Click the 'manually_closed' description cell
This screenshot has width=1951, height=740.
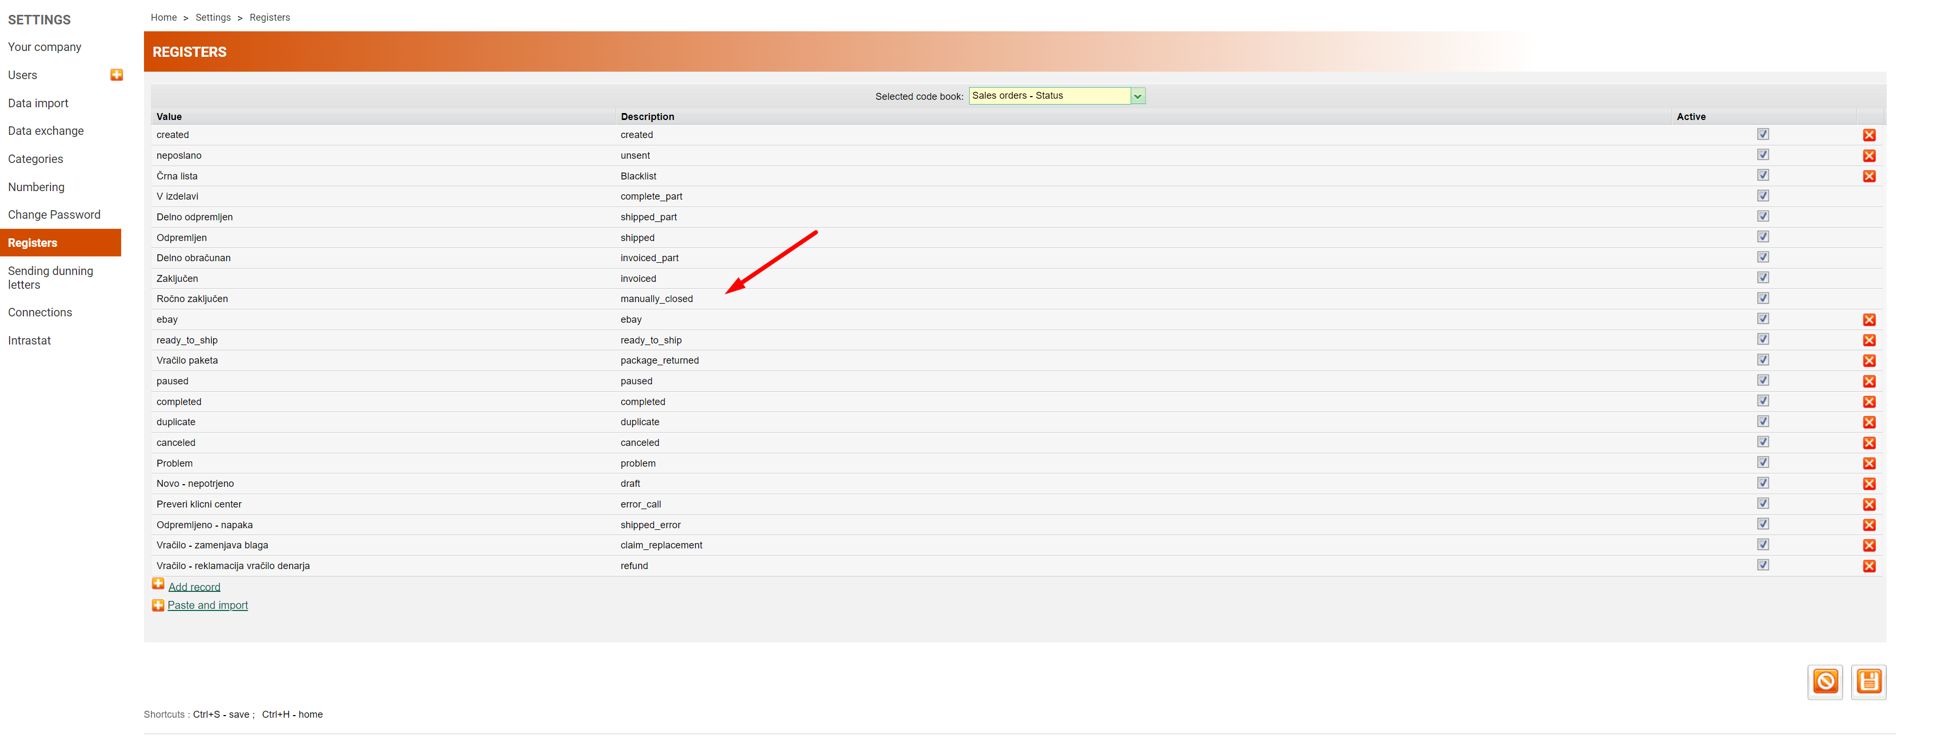point(656,299)
